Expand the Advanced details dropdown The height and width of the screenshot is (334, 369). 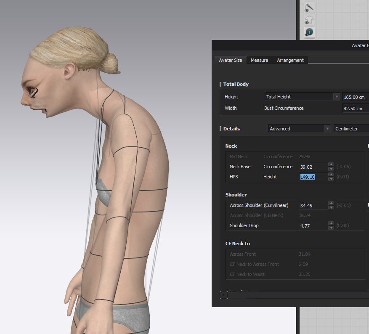click(300, 129)
